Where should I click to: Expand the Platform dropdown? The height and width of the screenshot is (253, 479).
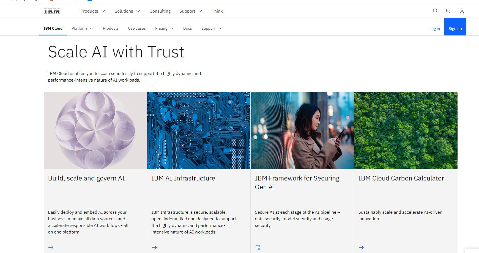(82, 28)
